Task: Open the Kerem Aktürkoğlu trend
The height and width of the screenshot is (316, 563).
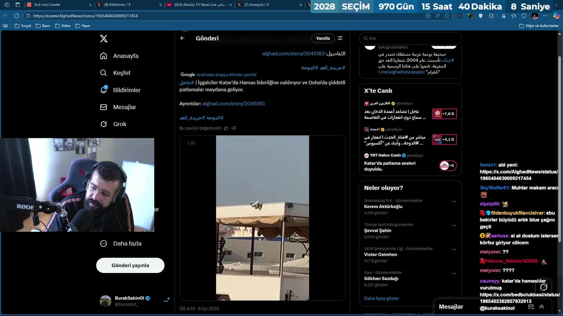Action: (383, 206)
